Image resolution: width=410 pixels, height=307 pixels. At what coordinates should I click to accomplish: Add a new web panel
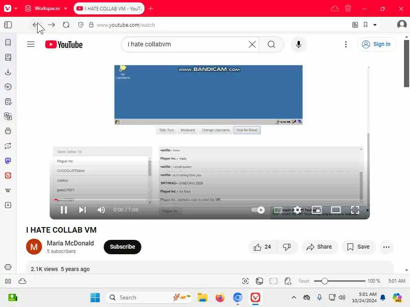[8, 205]
